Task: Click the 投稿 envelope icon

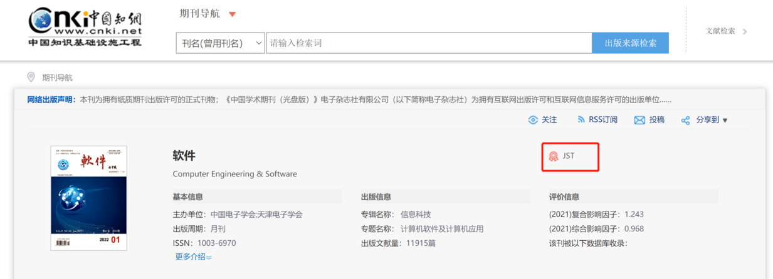Action: (x=639, y=120)
